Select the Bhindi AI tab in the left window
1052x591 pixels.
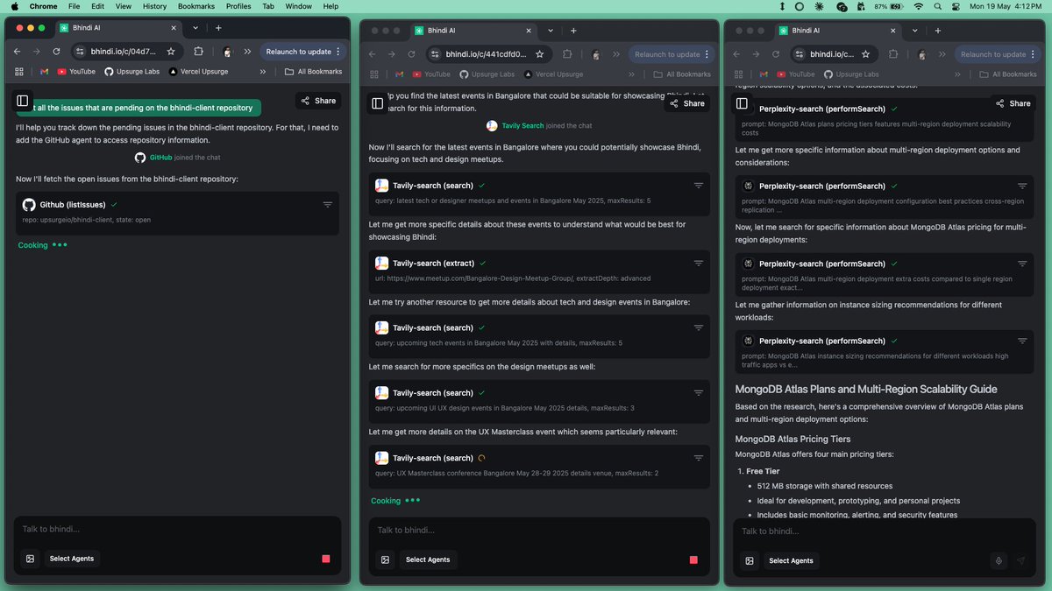(119, 28)
